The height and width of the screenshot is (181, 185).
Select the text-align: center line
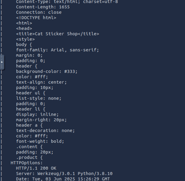pos(41,82)
